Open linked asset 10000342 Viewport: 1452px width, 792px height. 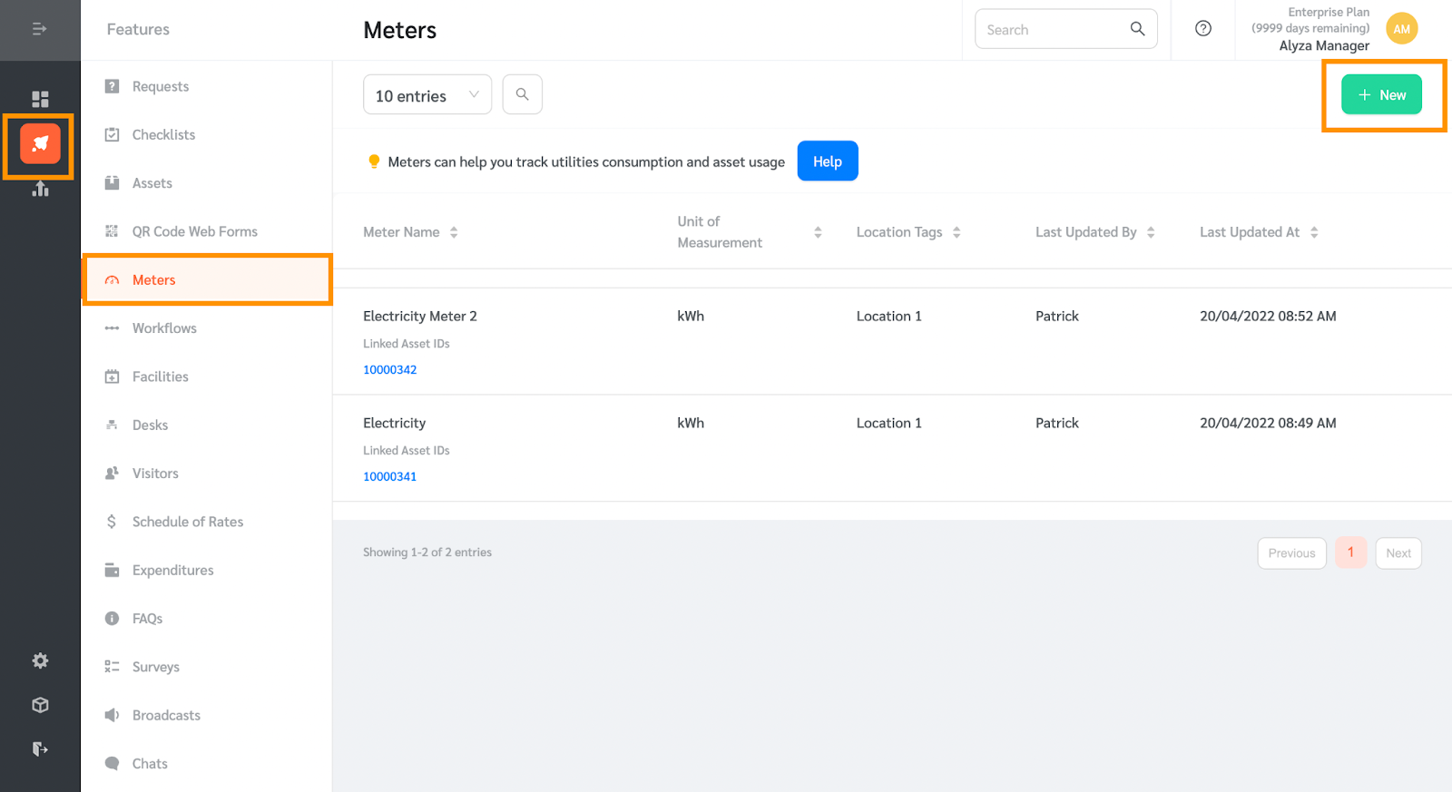click(389, 369)
